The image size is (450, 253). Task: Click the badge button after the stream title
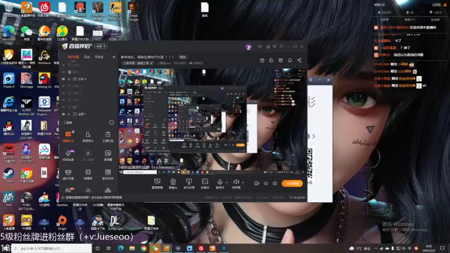point(182,57)
